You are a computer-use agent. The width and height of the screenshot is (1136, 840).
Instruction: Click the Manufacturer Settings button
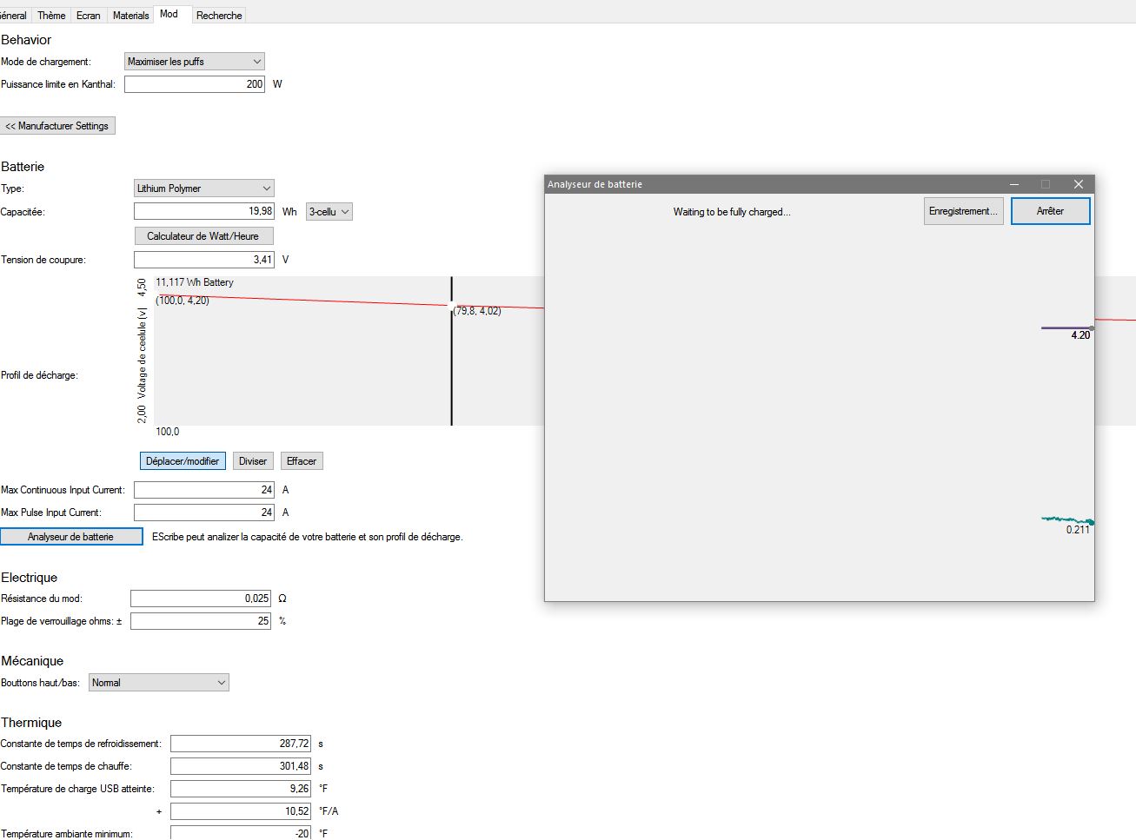tap(57, 126)
